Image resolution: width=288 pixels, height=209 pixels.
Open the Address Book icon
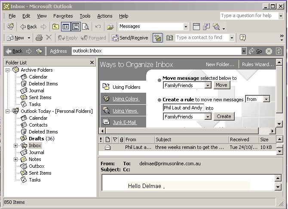tap(169, 38)
